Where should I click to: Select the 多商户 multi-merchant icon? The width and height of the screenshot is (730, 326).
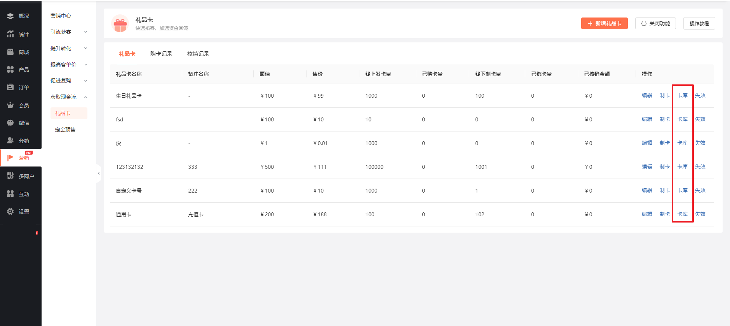pyautogui.click(x=10, y=176)
